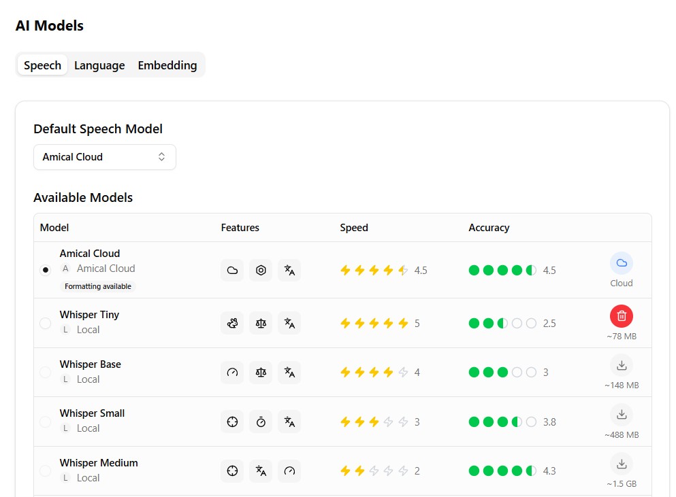Click the Whisper Medium accuracy dots
This screenshot has height=497, width=676.
tap(502, 470)
